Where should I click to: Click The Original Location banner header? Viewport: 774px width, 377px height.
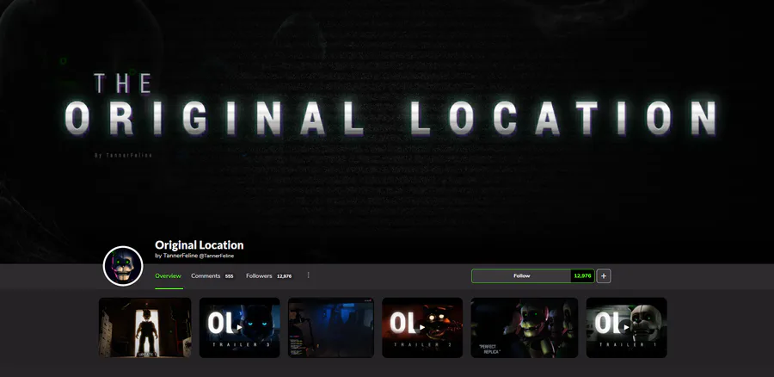coord(387,132)
